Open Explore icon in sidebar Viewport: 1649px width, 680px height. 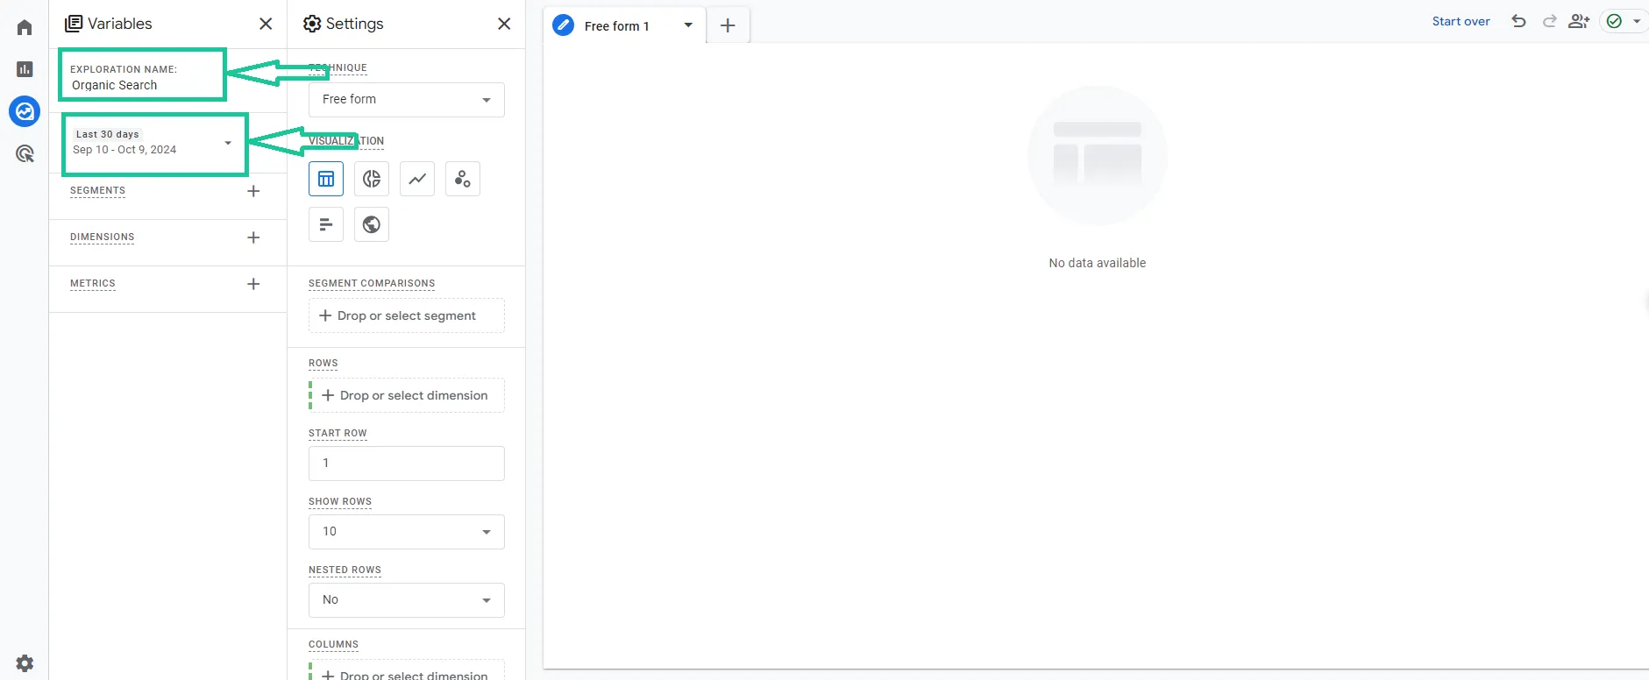(25, 111)
